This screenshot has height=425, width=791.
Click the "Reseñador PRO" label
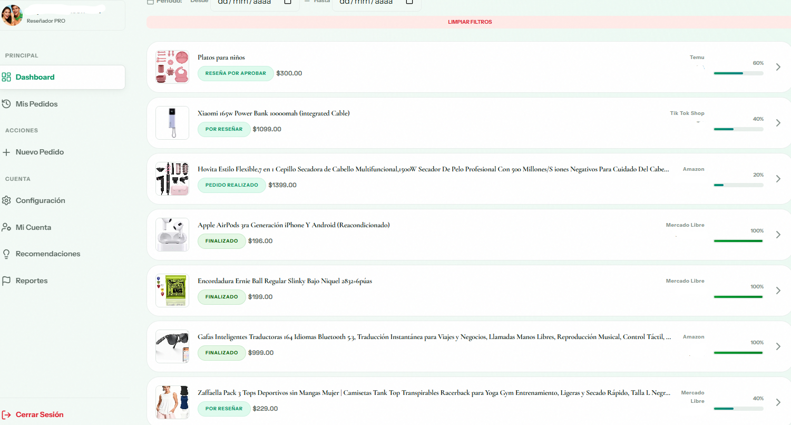click(46, 21)
